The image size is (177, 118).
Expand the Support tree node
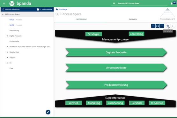click(x=7, y=58)
